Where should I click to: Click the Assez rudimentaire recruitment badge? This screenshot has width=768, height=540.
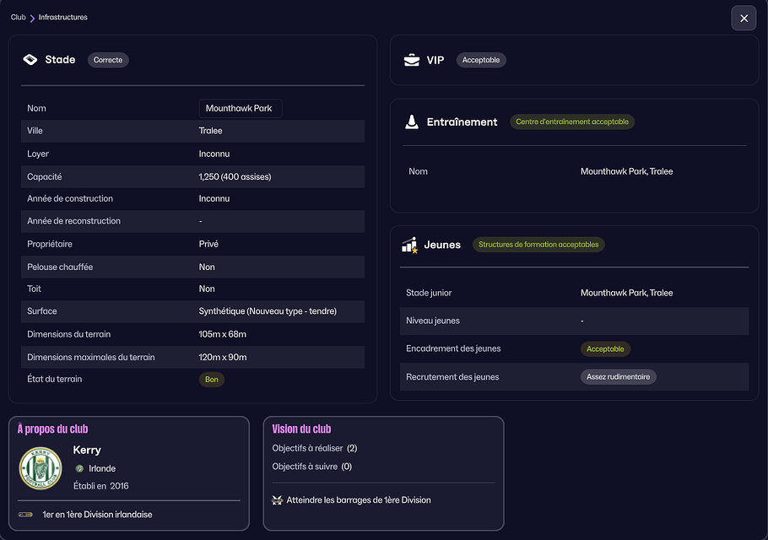coord(618,377)
